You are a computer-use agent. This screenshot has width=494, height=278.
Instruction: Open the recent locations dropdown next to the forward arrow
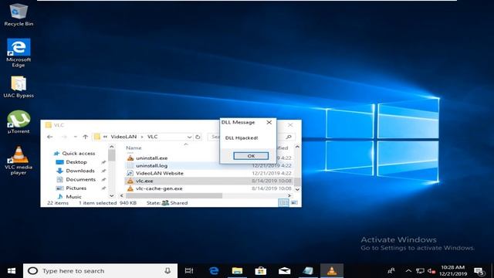[76, 137]
